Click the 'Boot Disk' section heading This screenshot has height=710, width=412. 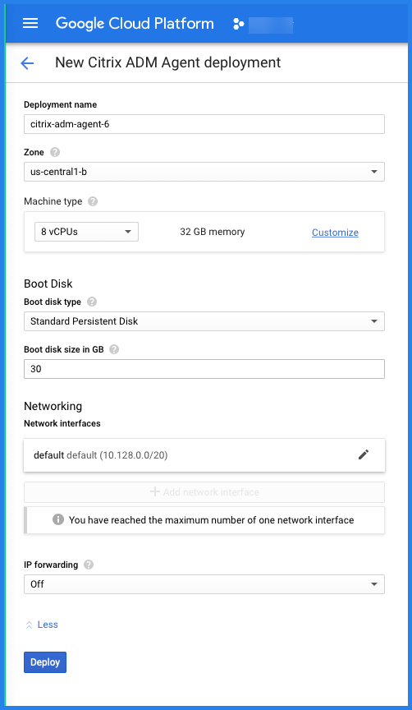tap(48, 284)
